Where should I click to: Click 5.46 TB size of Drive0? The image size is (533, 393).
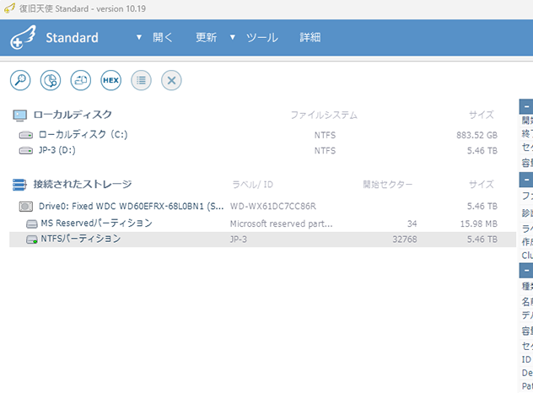[x=482, y=207]
